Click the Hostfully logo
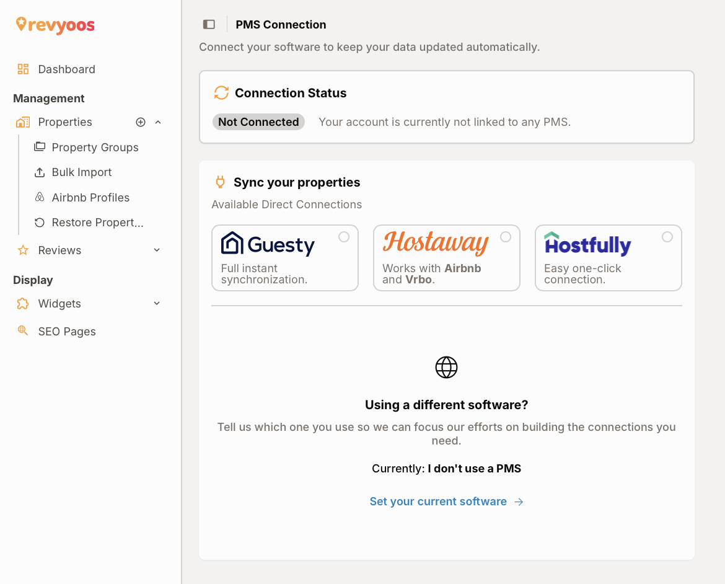This screenshot has width=725, height=584. [x=587, y=244]
